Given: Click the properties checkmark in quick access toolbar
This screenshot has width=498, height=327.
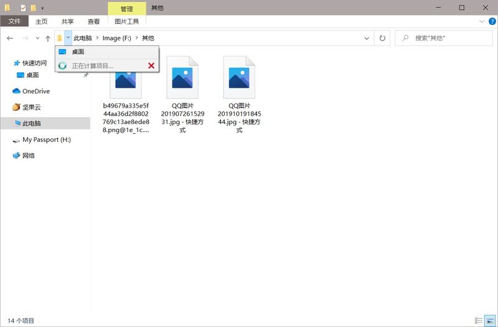Looking at the screenshot, I should [23, 8].
